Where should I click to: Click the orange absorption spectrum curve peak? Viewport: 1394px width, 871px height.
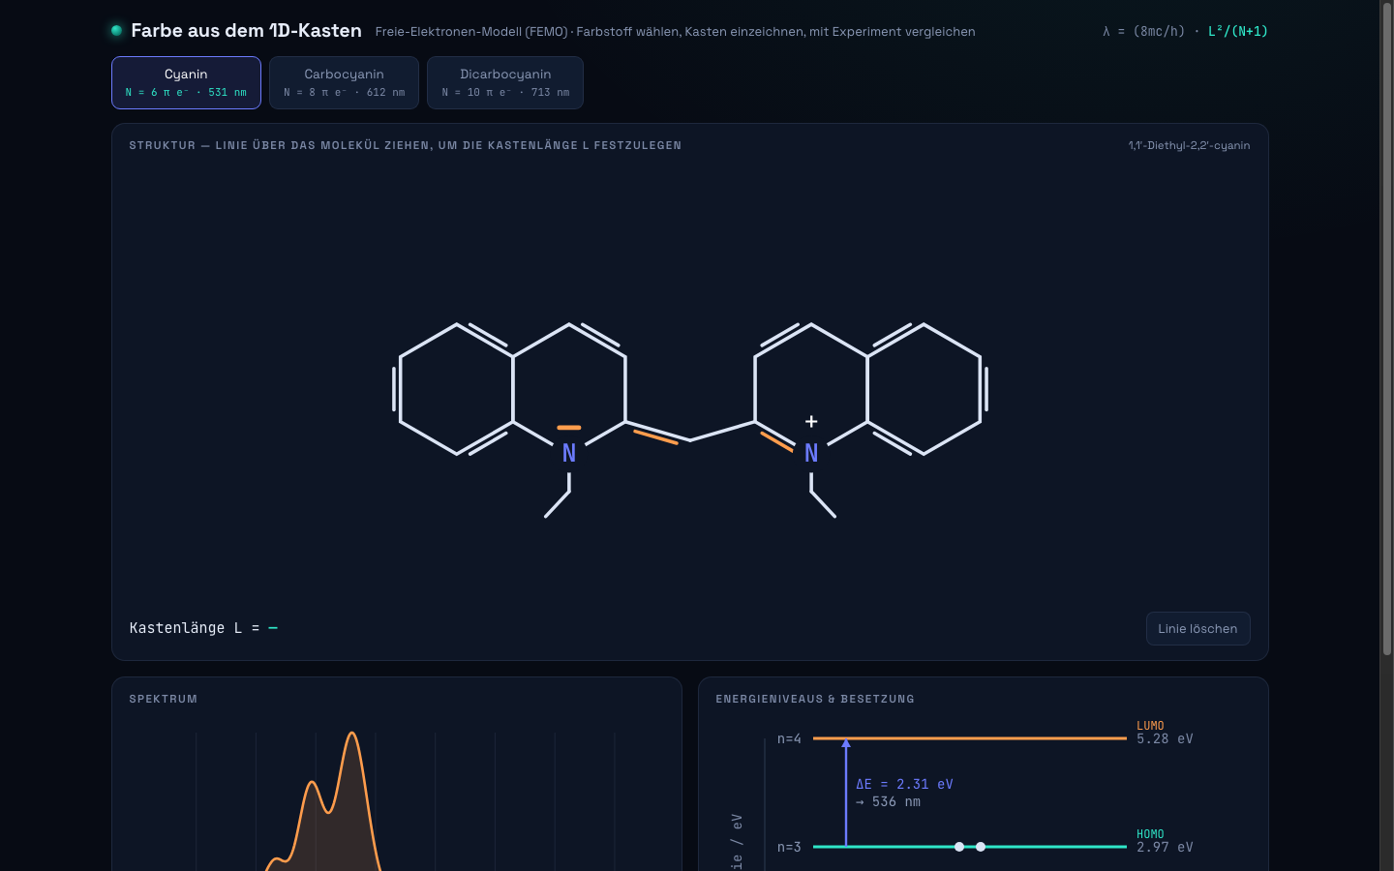(x=352, y=734)
